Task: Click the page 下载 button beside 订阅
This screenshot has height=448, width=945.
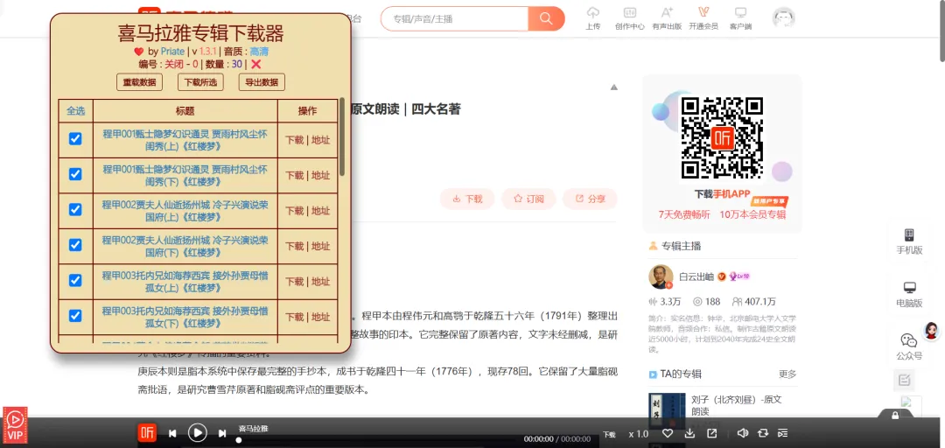Action: (x=467, y=199)
